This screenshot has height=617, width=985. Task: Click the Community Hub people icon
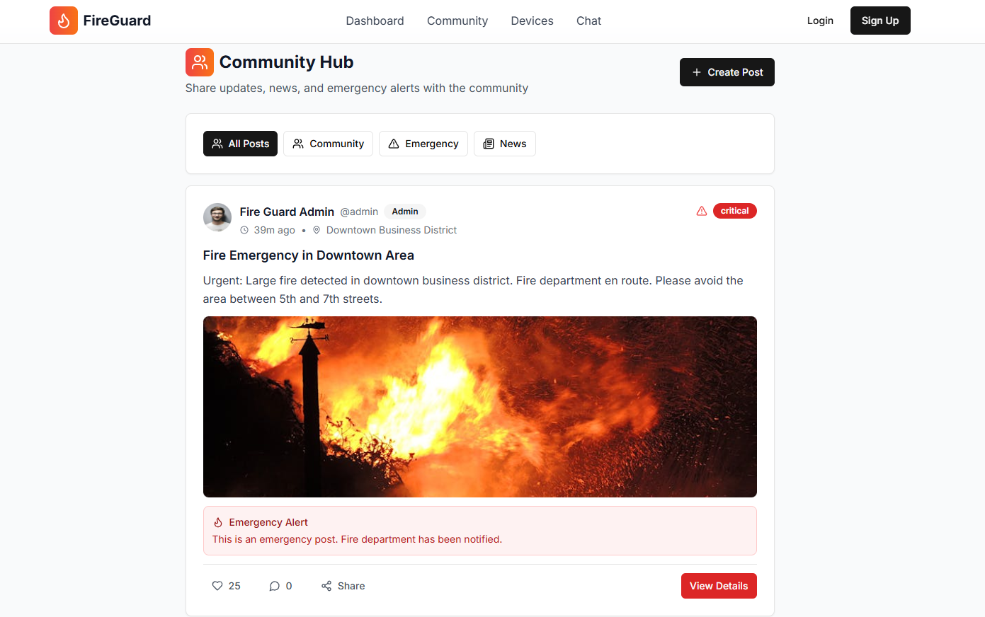click(x=200, y=62)
